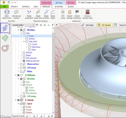This screenshot has width=126, height=118.
Task: Toggle the Hub Surface checkbox under impeller
Action: tap(27, 39)
